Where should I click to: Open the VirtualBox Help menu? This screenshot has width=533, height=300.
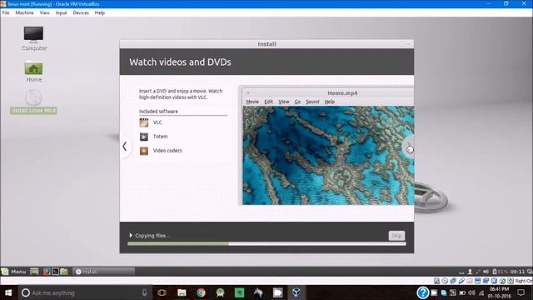pos(100,12)
